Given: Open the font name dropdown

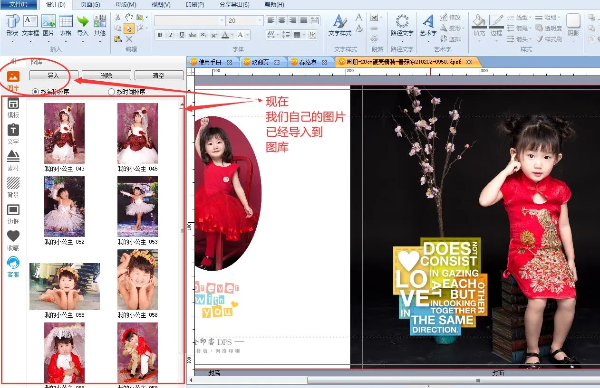Looking at the screenshot, I should click(222, 20).
